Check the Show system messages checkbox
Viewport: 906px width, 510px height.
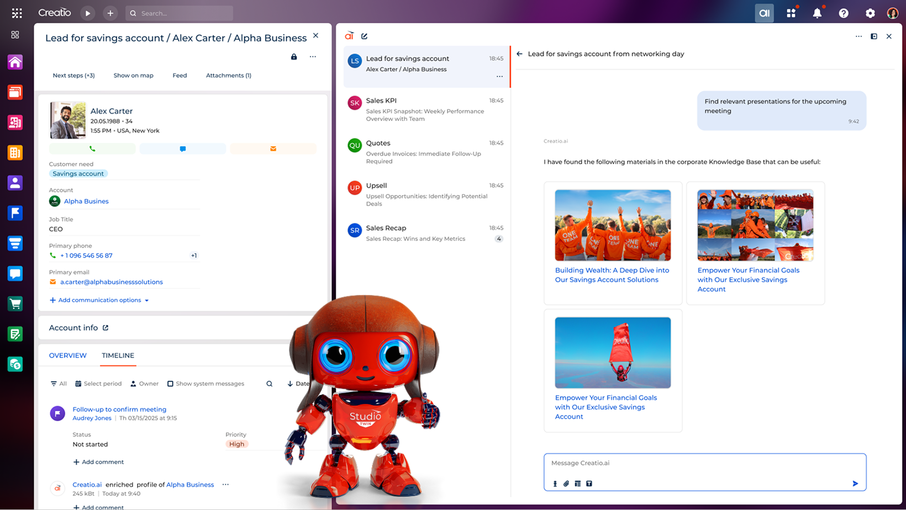click(x=171, y=383)
